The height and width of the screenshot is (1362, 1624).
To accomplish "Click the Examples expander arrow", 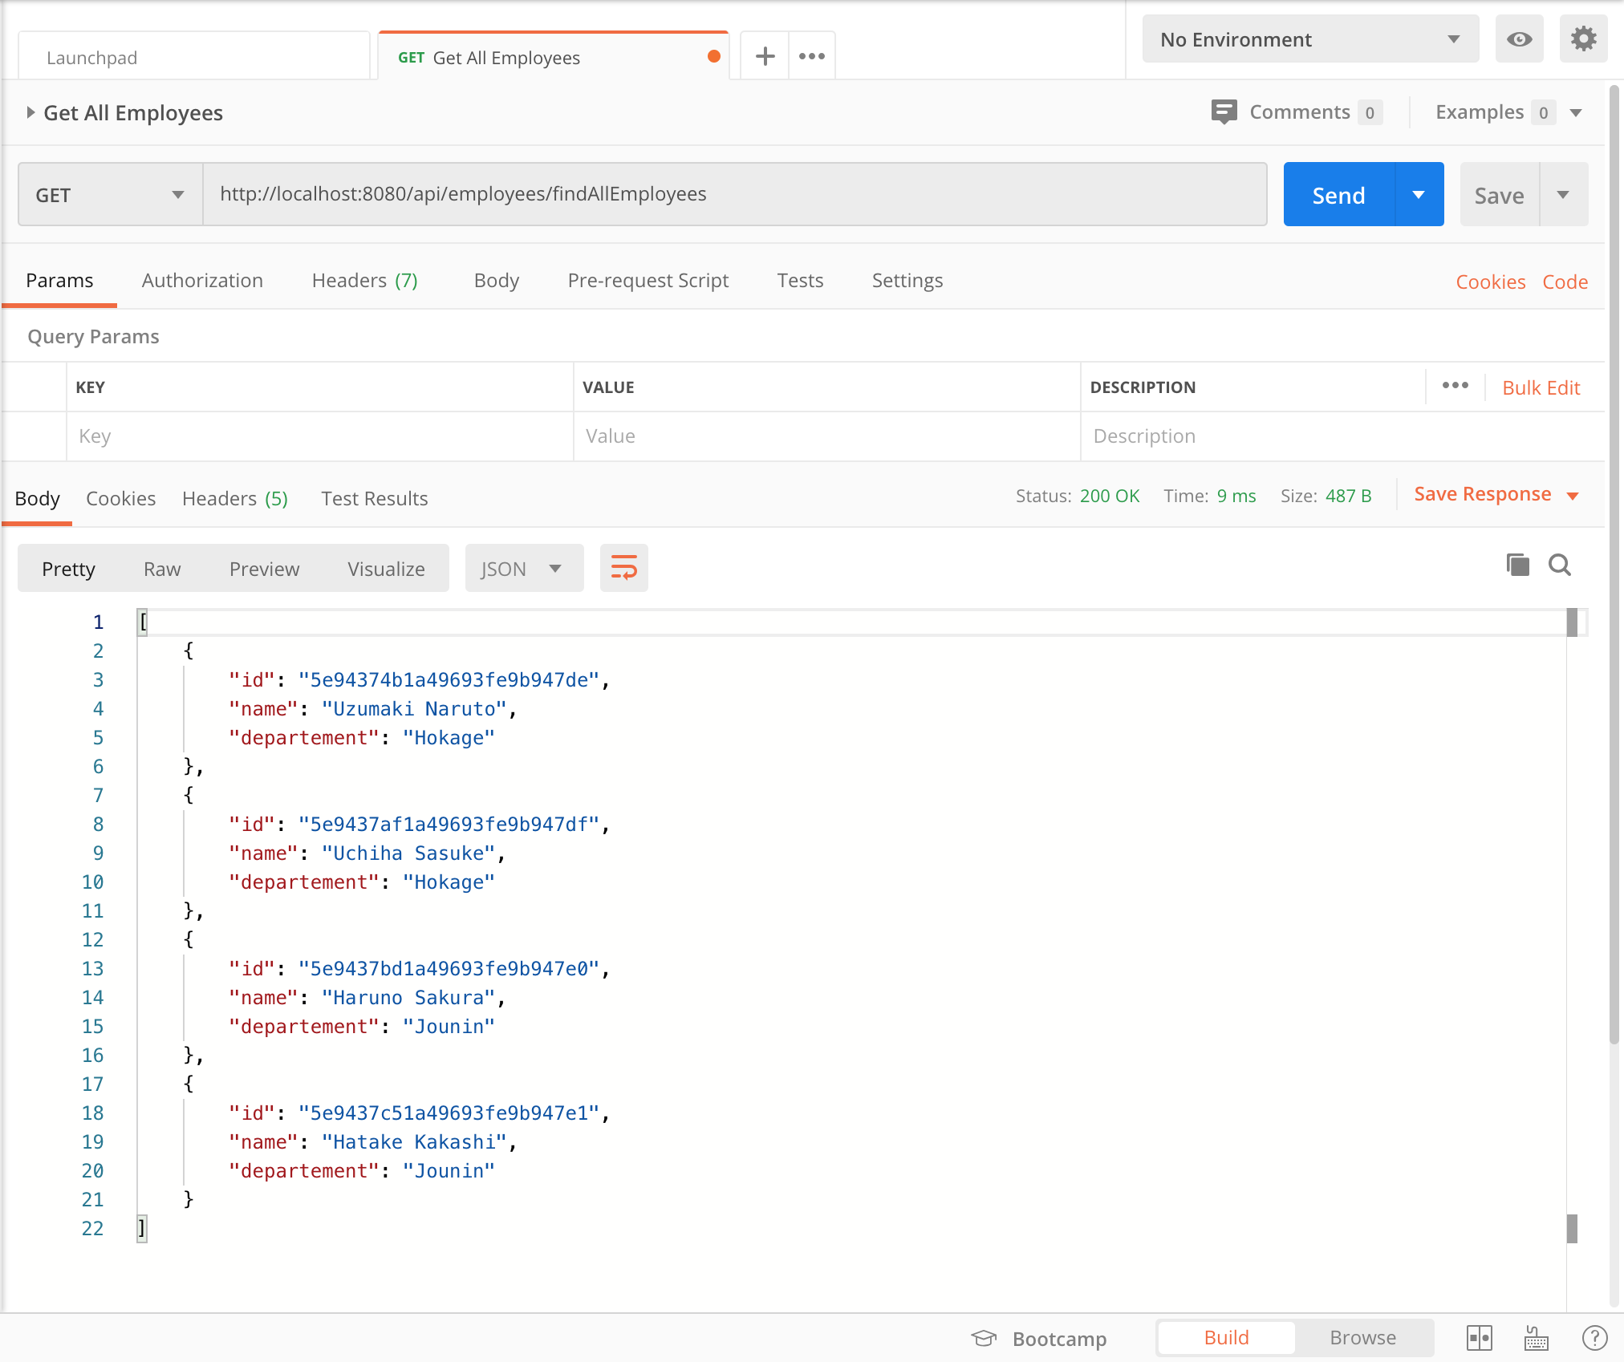I will [1583, 112].
